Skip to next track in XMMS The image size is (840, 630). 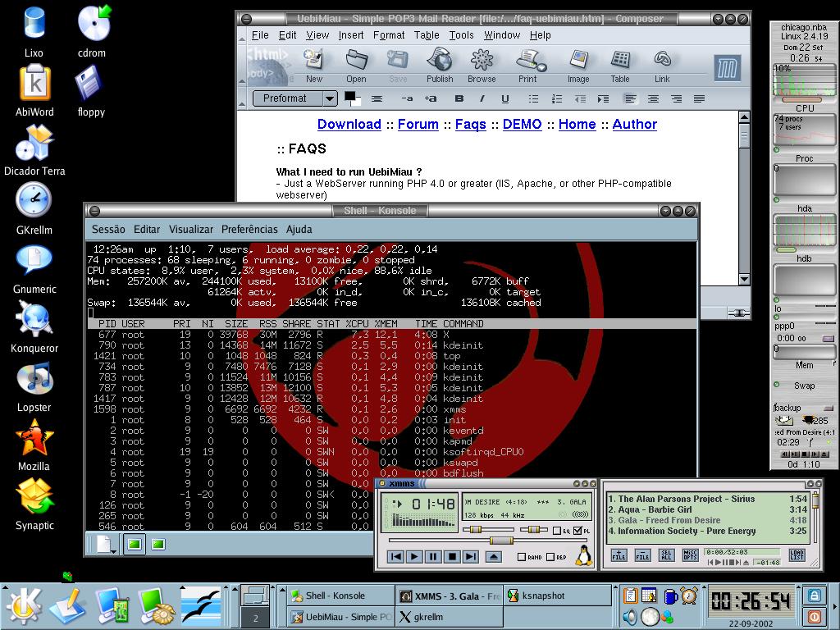pos(470,557)
